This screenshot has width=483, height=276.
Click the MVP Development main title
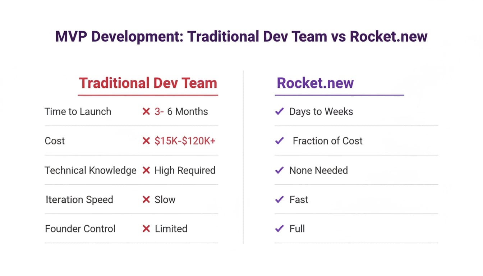click(x=241, y=37)
